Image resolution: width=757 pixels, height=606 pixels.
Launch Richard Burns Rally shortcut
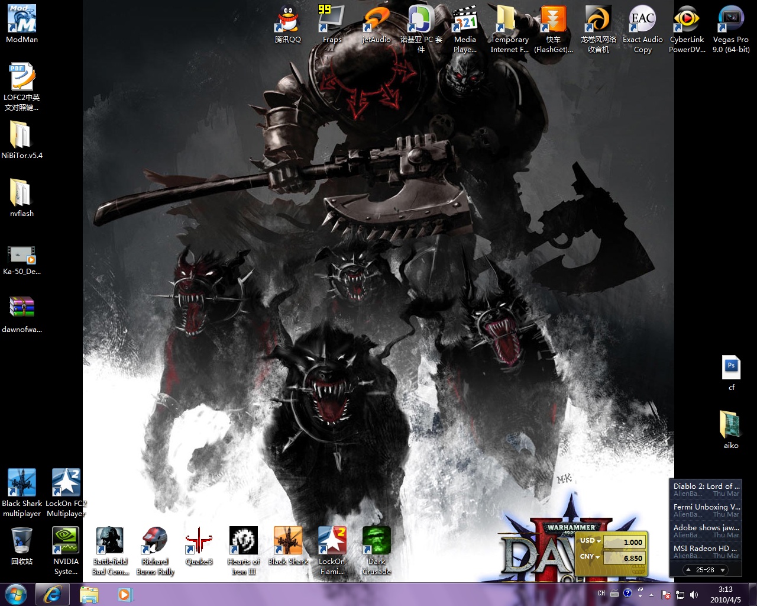point(155,551)
